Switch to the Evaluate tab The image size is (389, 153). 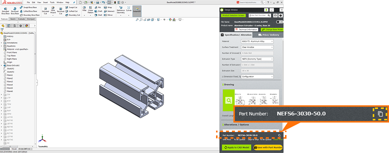click(22, 19)
